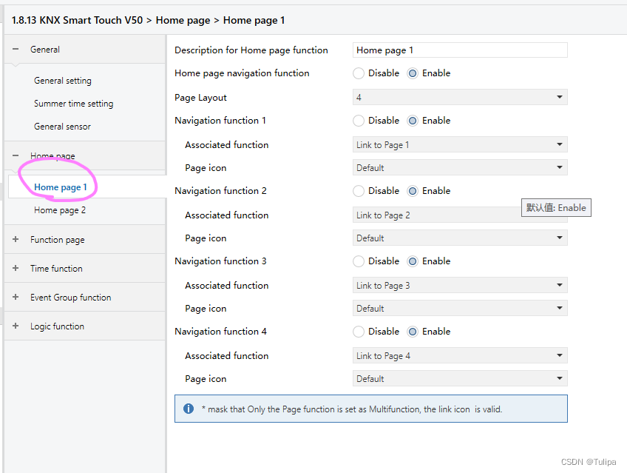The height and width of the screenshot is (473, 627).
Task: Click the Function page label
Action: (x=58, y=240)
